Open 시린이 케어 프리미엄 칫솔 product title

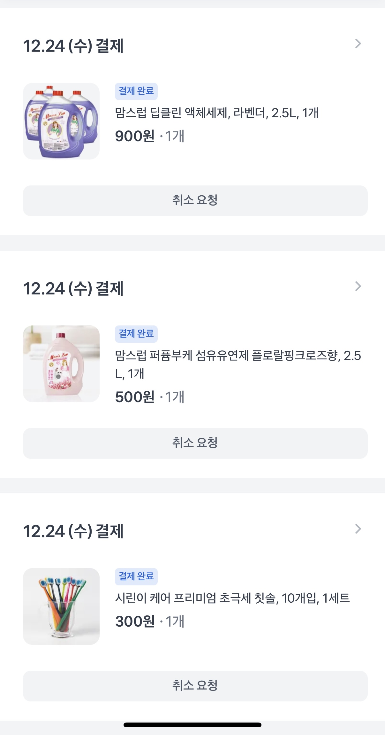232,598
